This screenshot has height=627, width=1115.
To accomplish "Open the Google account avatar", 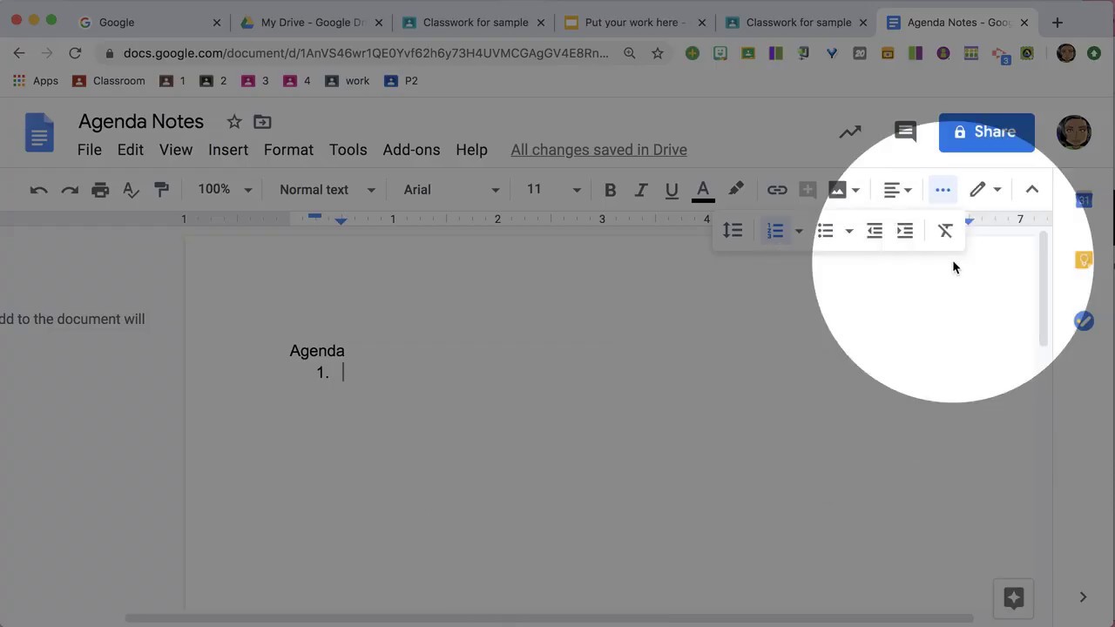I will point(1074,132).
